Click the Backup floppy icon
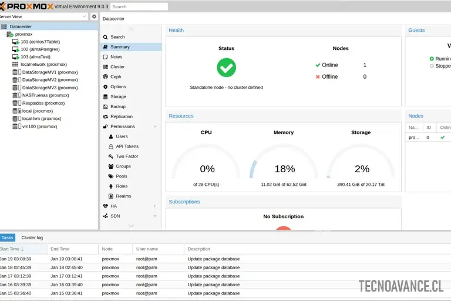Image resolution: width=451 pixels, height=301 pixels. [x=105, y=106]
